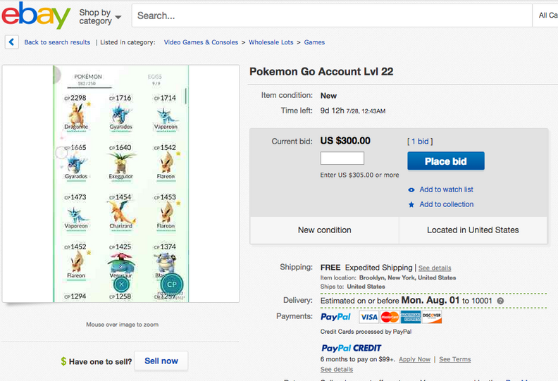Open the Video Games & Consoles breadcrumb
The image size is (558, 381).
[201, 42]
